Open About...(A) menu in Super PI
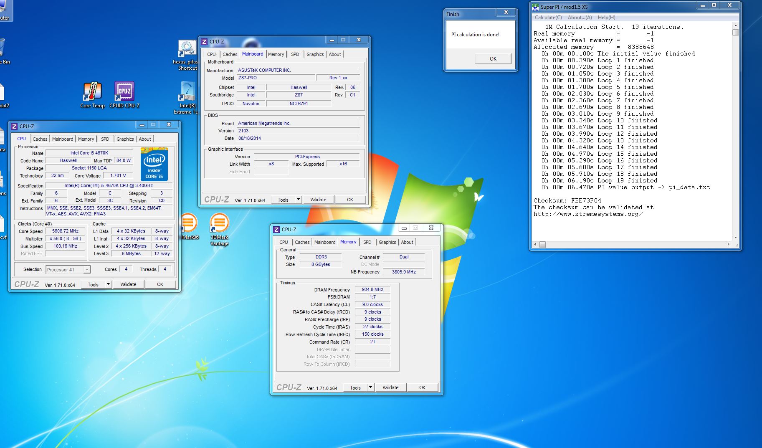Viewport: 762px width, 448px height. coord(580,18)
